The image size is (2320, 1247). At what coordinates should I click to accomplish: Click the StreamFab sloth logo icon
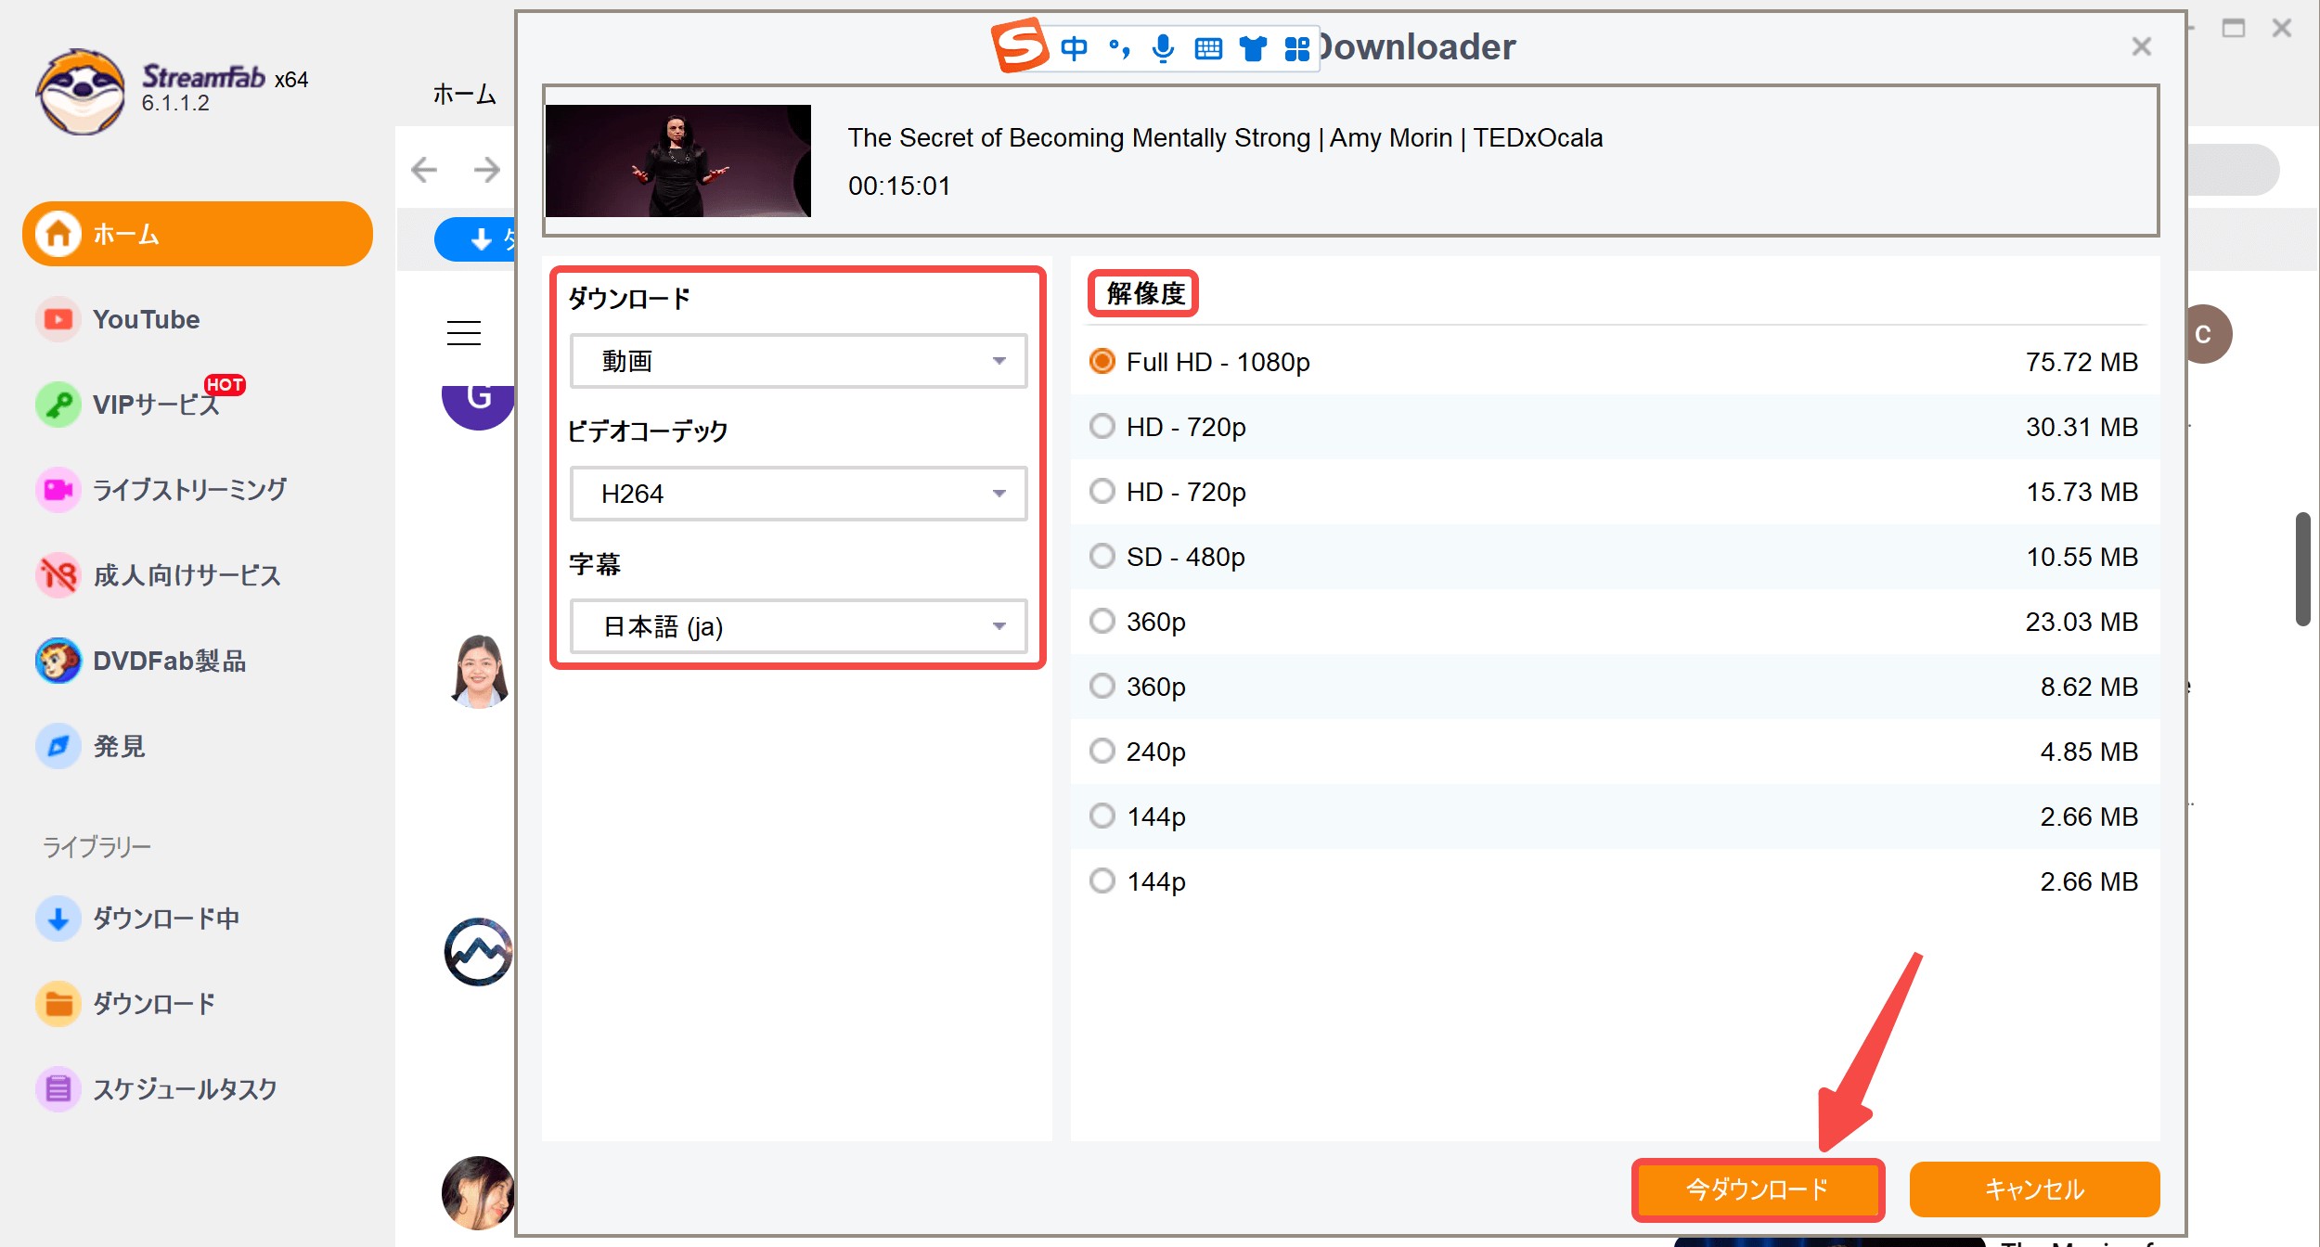[81, 91]
